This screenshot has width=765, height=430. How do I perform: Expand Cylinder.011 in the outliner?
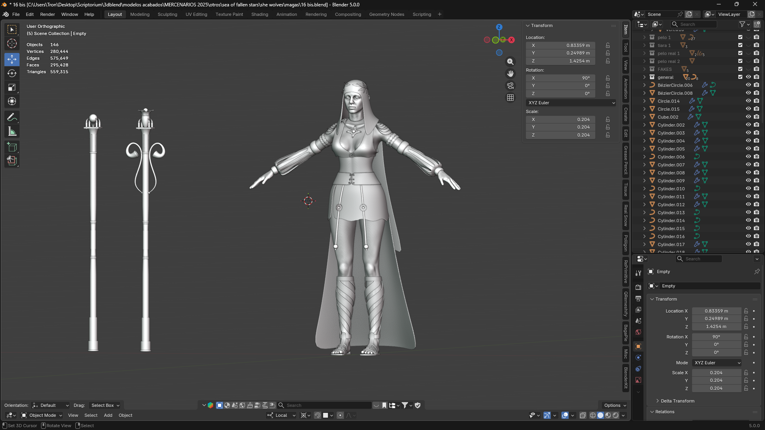644,196
